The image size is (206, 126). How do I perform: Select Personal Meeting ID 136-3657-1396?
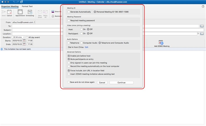95,12
